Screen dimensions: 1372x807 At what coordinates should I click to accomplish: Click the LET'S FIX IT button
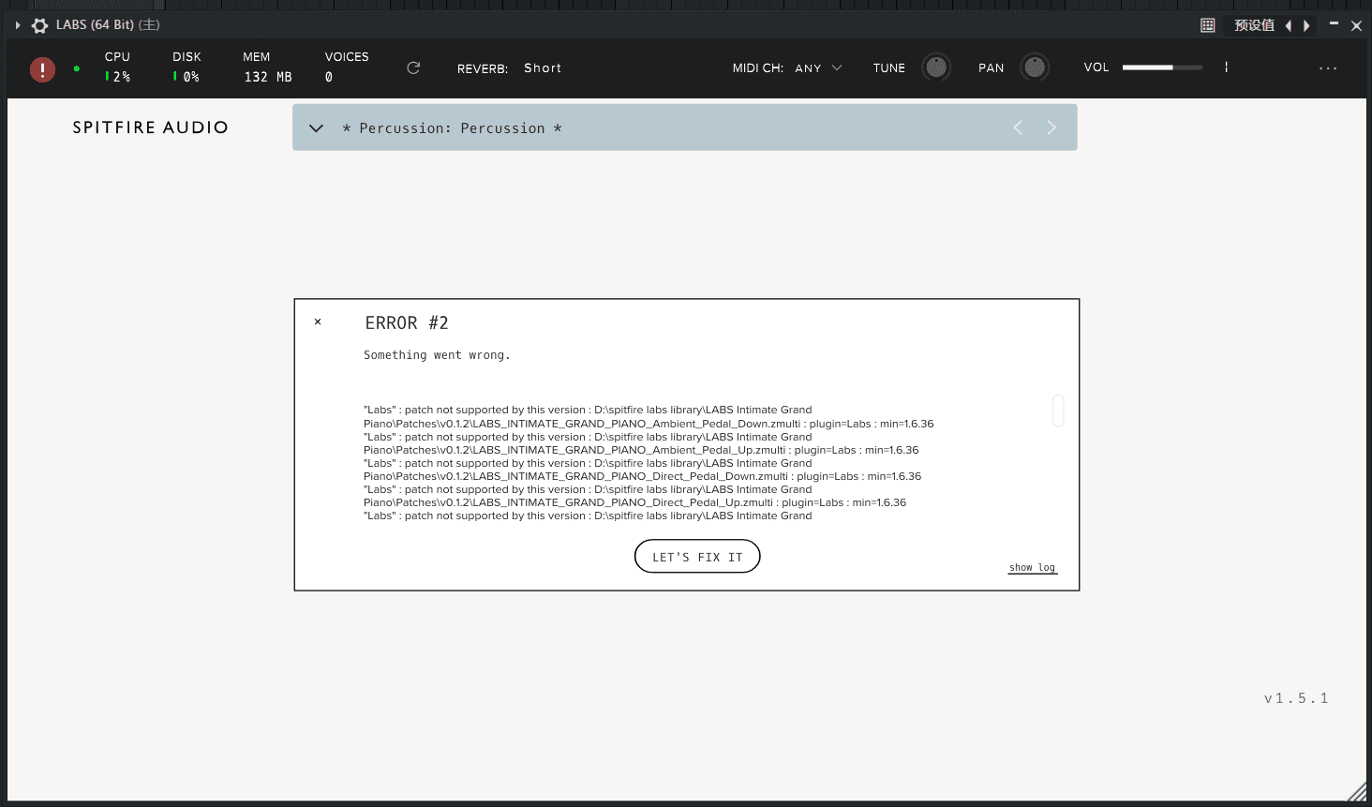pos(697,557)
